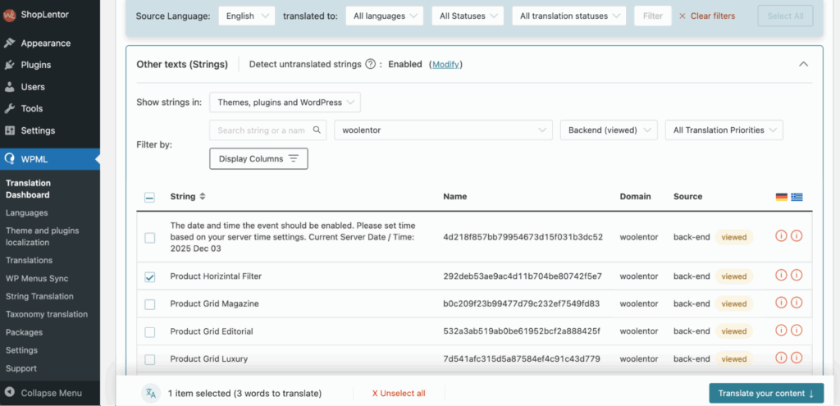This screenshot has width=840, height=406.
Task: Click Clear filters link
Action: tap(707, 16)
